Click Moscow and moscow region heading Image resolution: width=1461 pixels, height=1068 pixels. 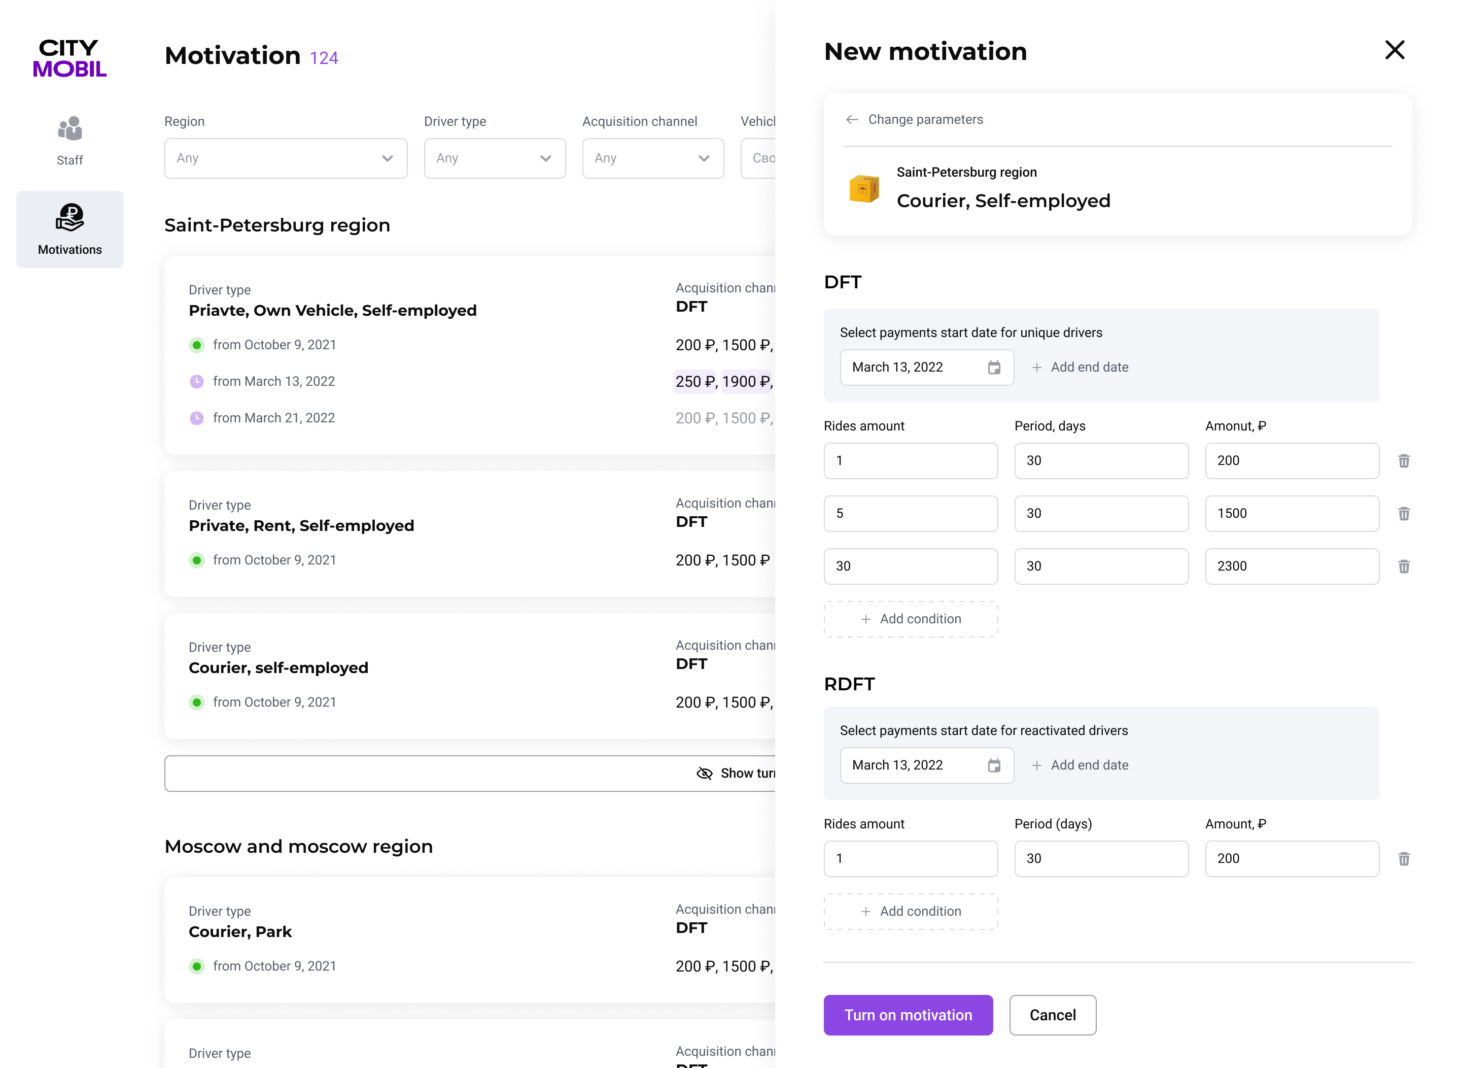298,846
